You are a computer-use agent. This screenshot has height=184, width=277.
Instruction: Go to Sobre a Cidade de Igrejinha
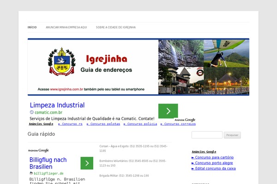click(116, 27)
